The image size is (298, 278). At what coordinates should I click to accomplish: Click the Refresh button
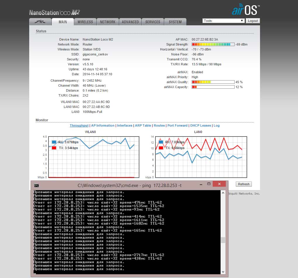click(x=244, y=184)
